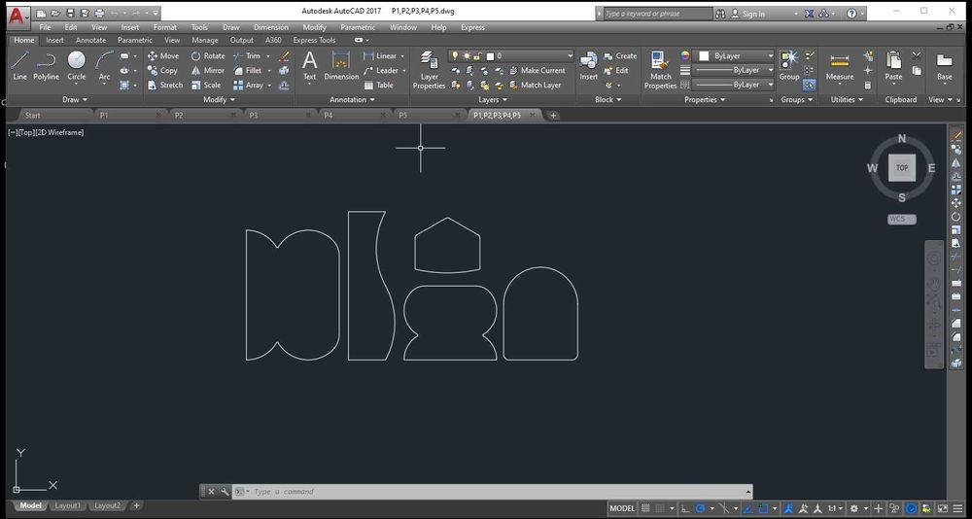Click Create block button
The image size is (972, 519).
(620, 55)
